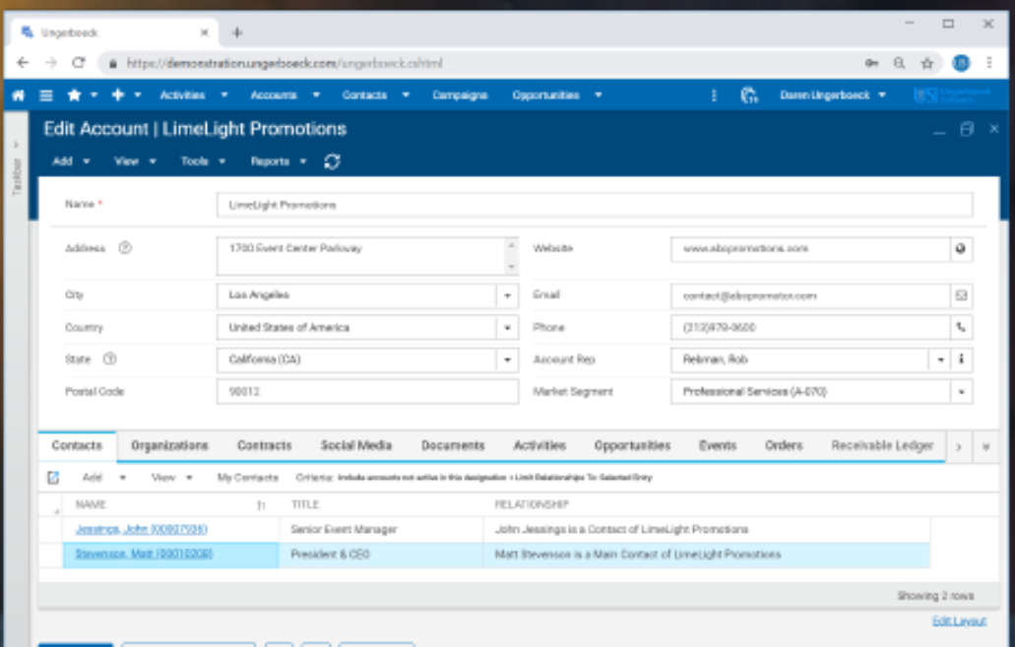Image resolution: width=1015 pixels, height=647 pixels.
Task: Open the Add menu in Contacts grid toolbar
Action: (104, 478)
